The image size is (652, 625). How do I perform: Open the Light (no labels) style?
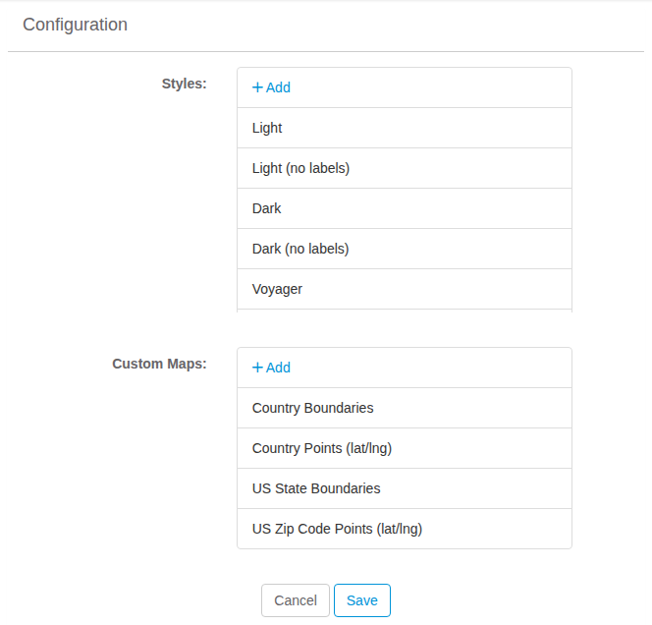405,168
